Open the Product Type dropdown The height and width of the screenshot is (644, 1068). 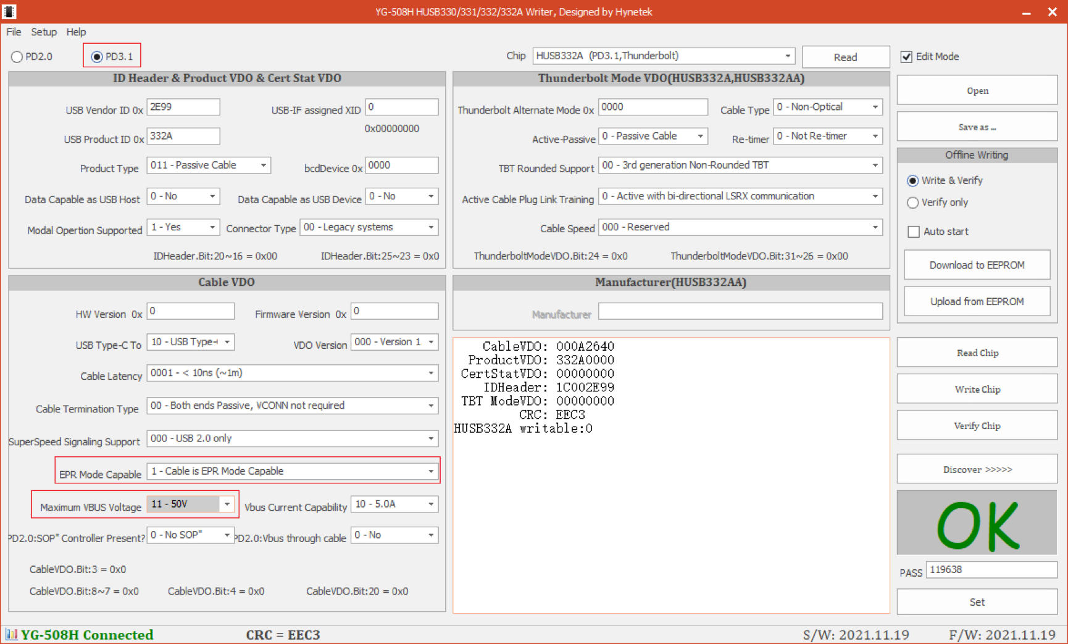tap(264, 165)
